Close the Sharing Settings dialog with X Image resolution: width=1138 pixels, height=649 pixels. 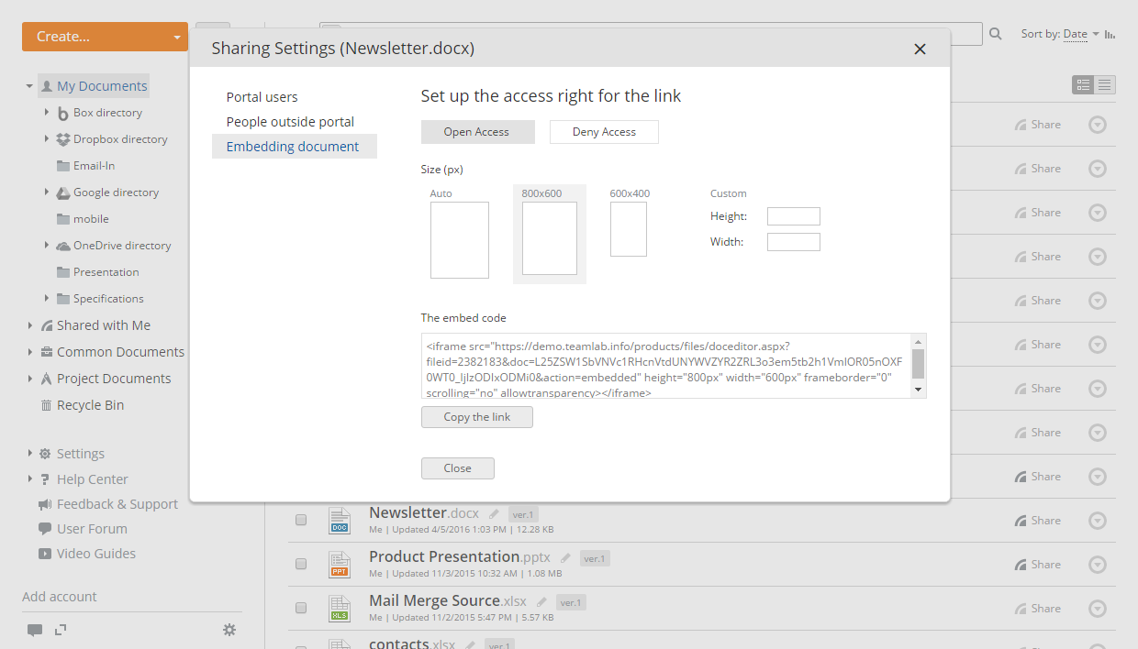[x=920, y=49]
